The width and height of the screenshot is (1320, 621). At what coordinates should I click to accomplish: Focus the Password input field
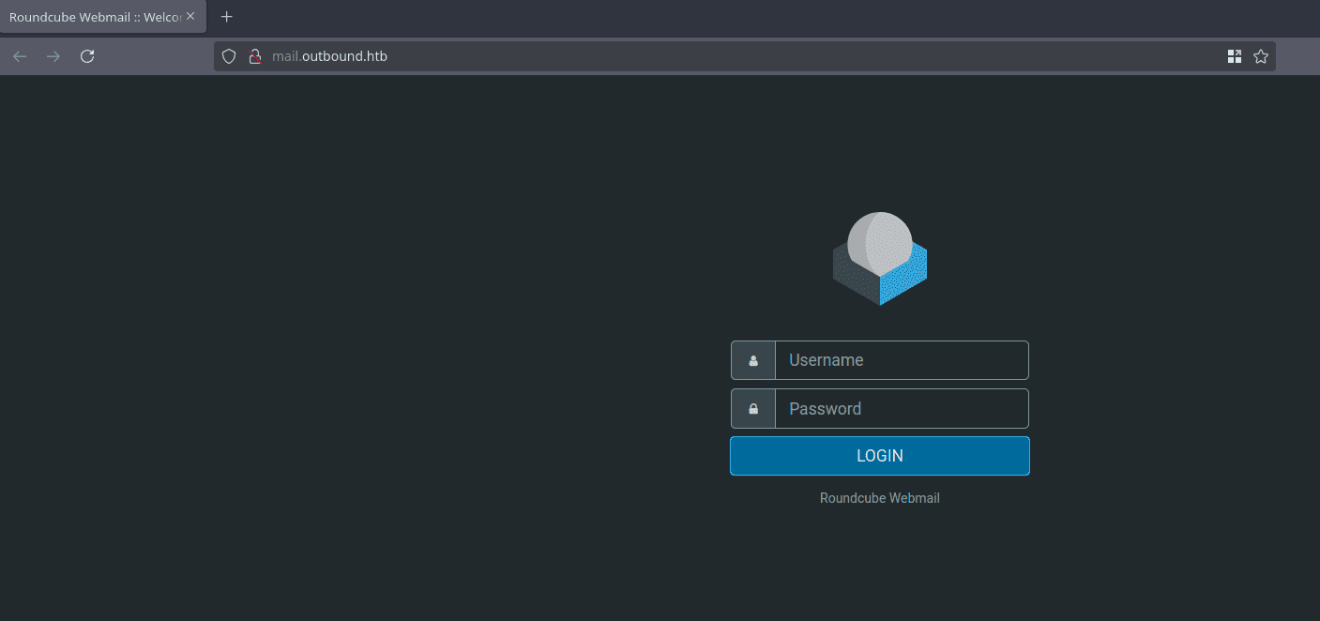coord(901,409)
